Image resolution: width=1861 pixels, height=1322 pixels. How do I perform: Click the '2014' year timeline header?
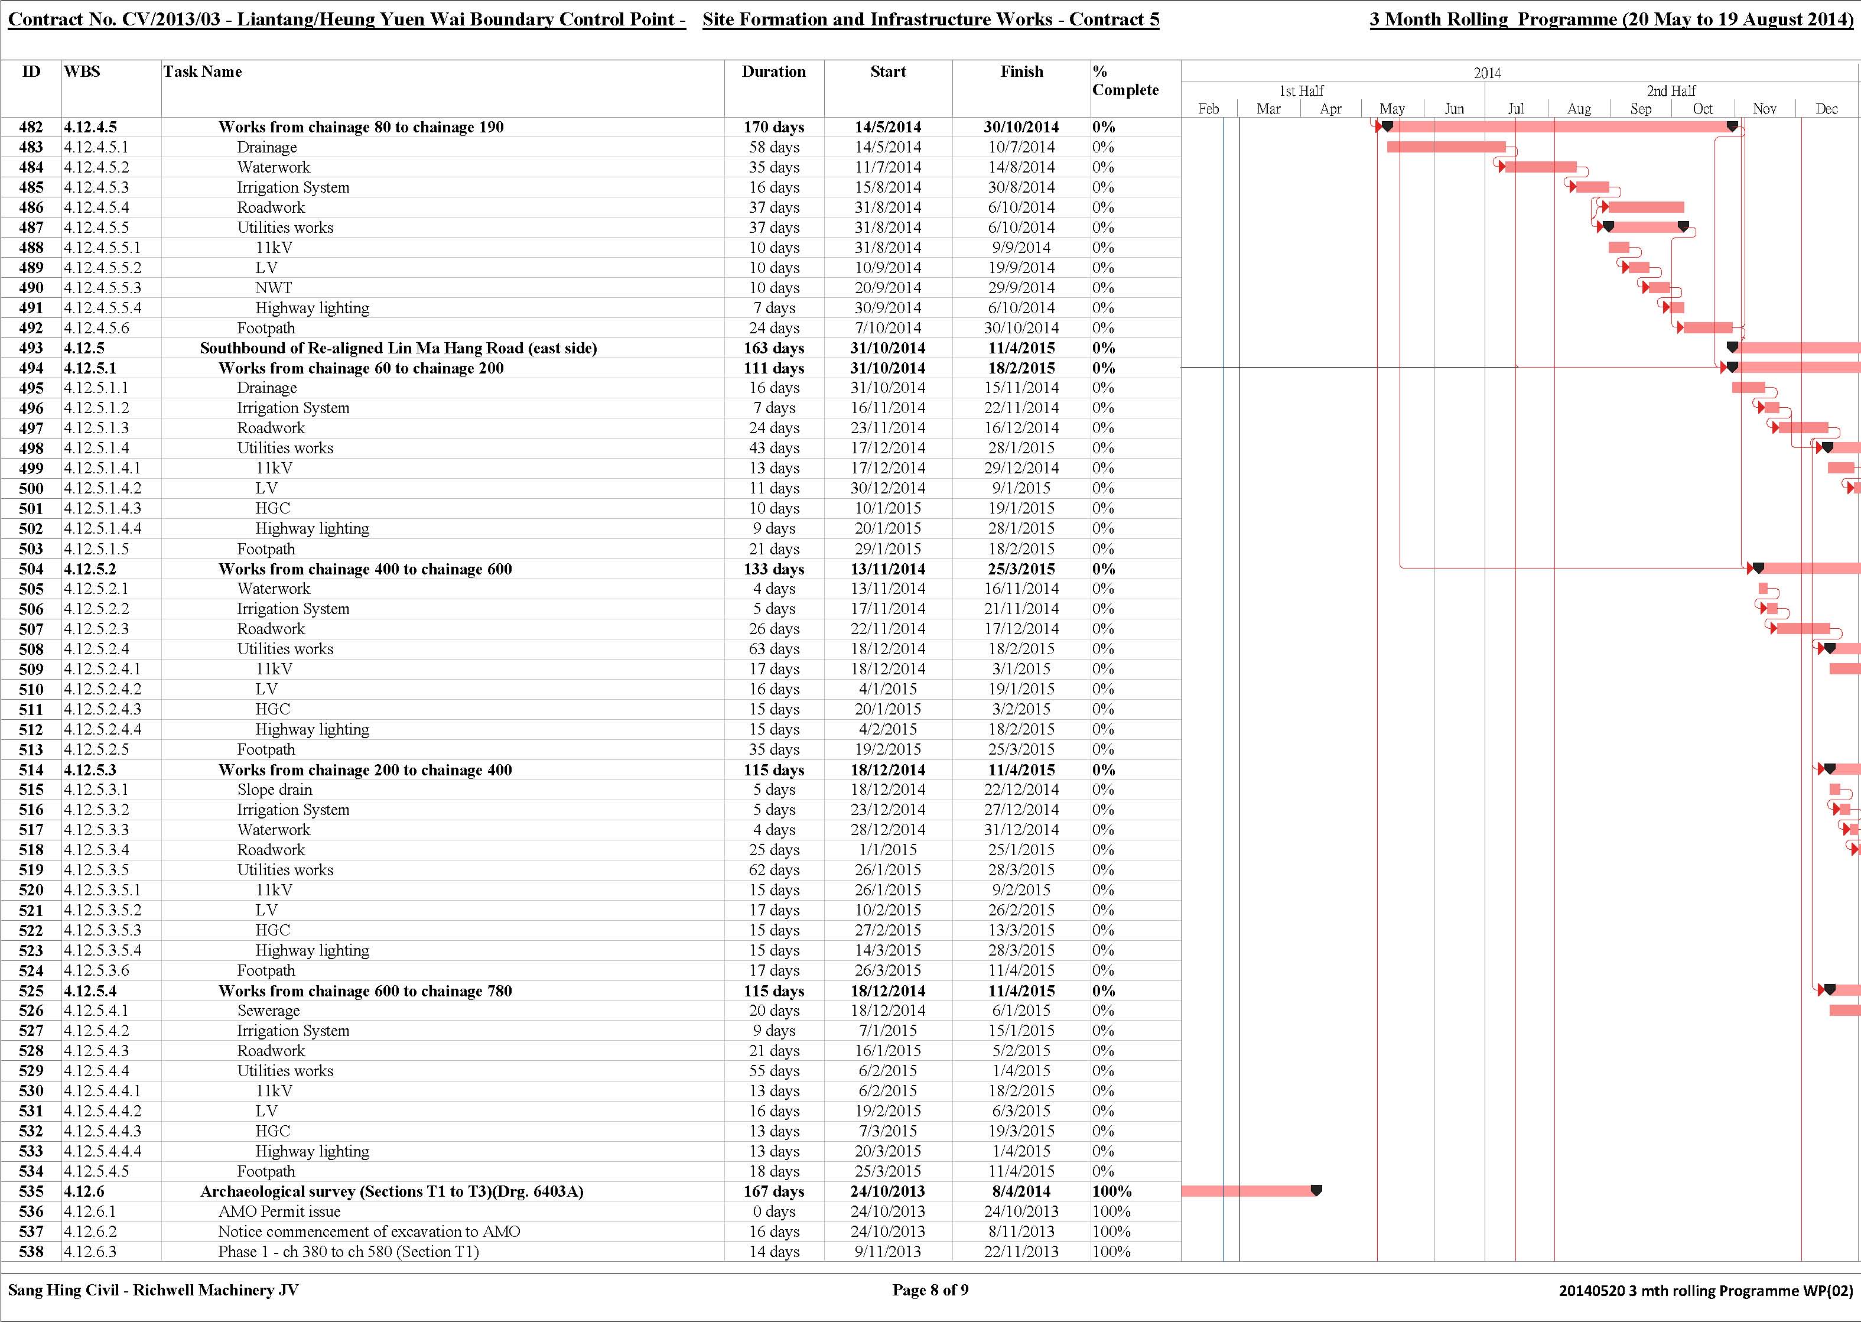click(x=1486, y=73)
